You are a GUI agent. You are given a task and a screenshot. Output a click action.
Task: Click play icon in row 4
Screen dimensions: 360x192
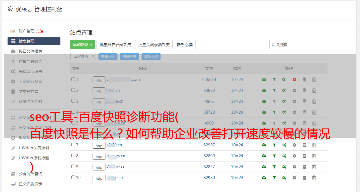coord(294,112)
